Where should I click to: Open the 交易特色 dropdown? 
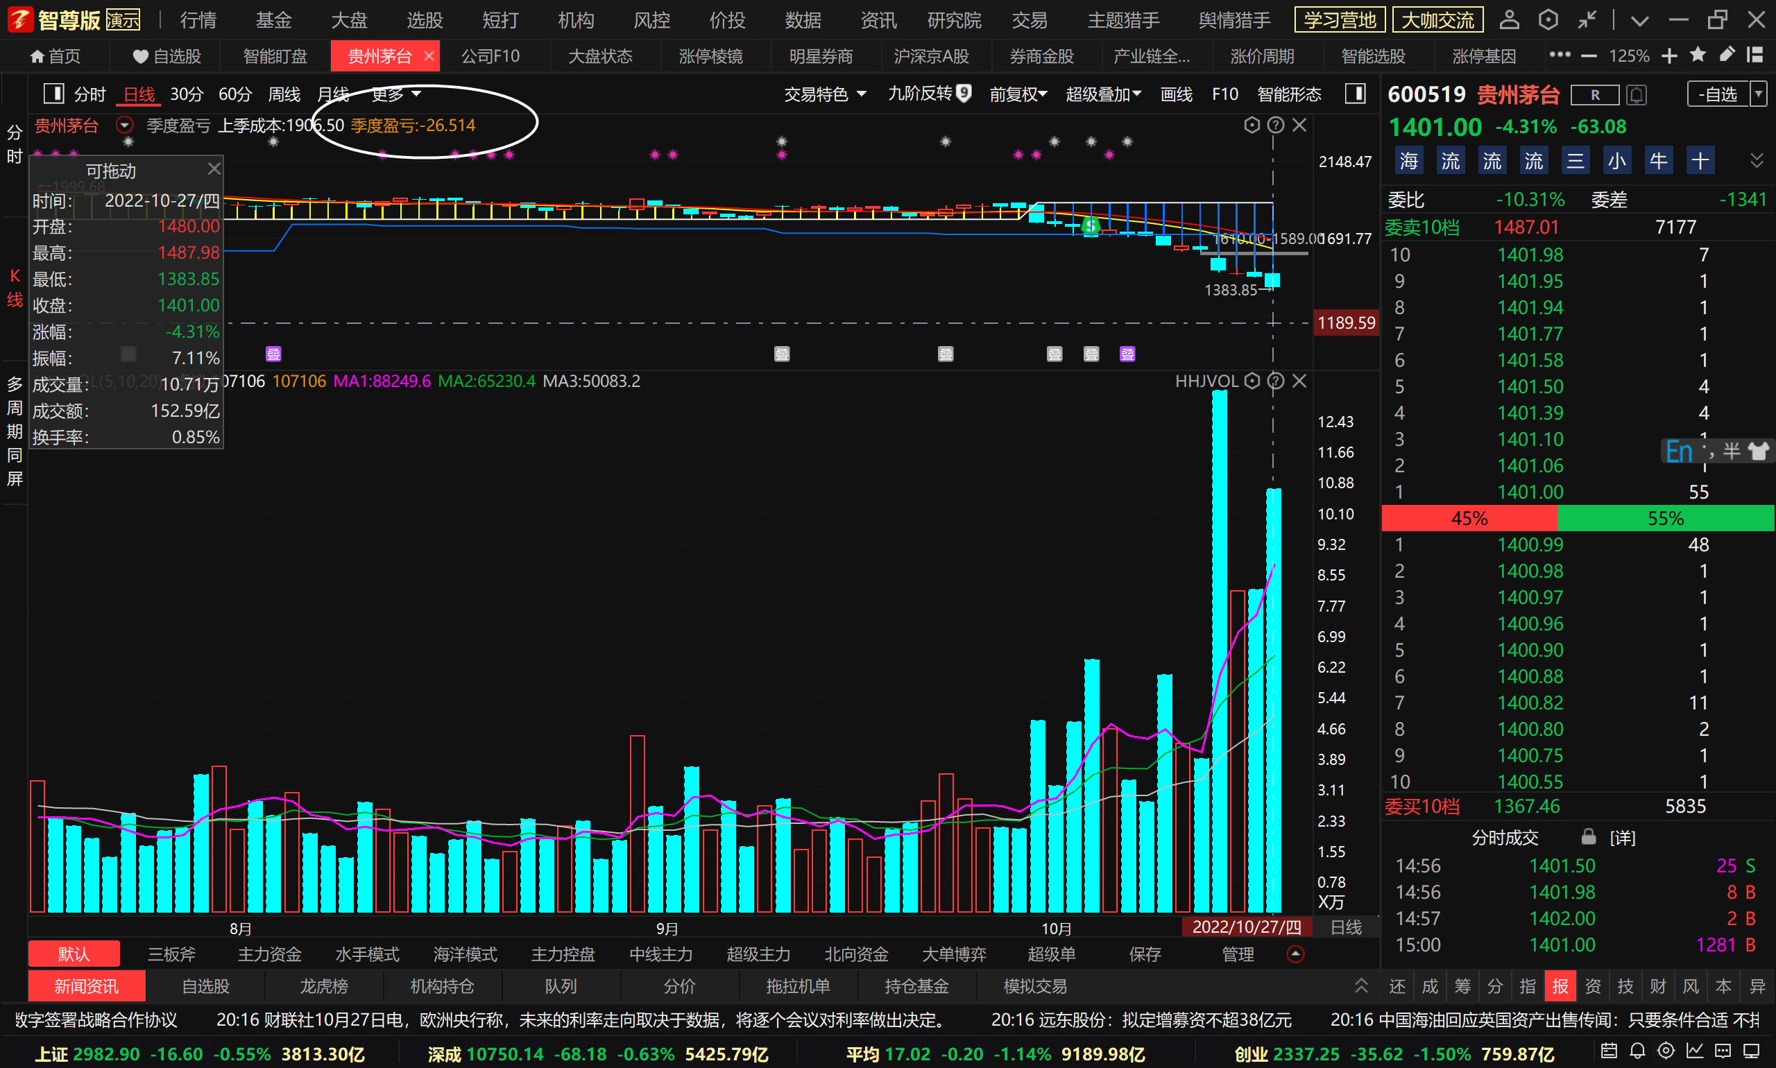click(x=825, y=94)
